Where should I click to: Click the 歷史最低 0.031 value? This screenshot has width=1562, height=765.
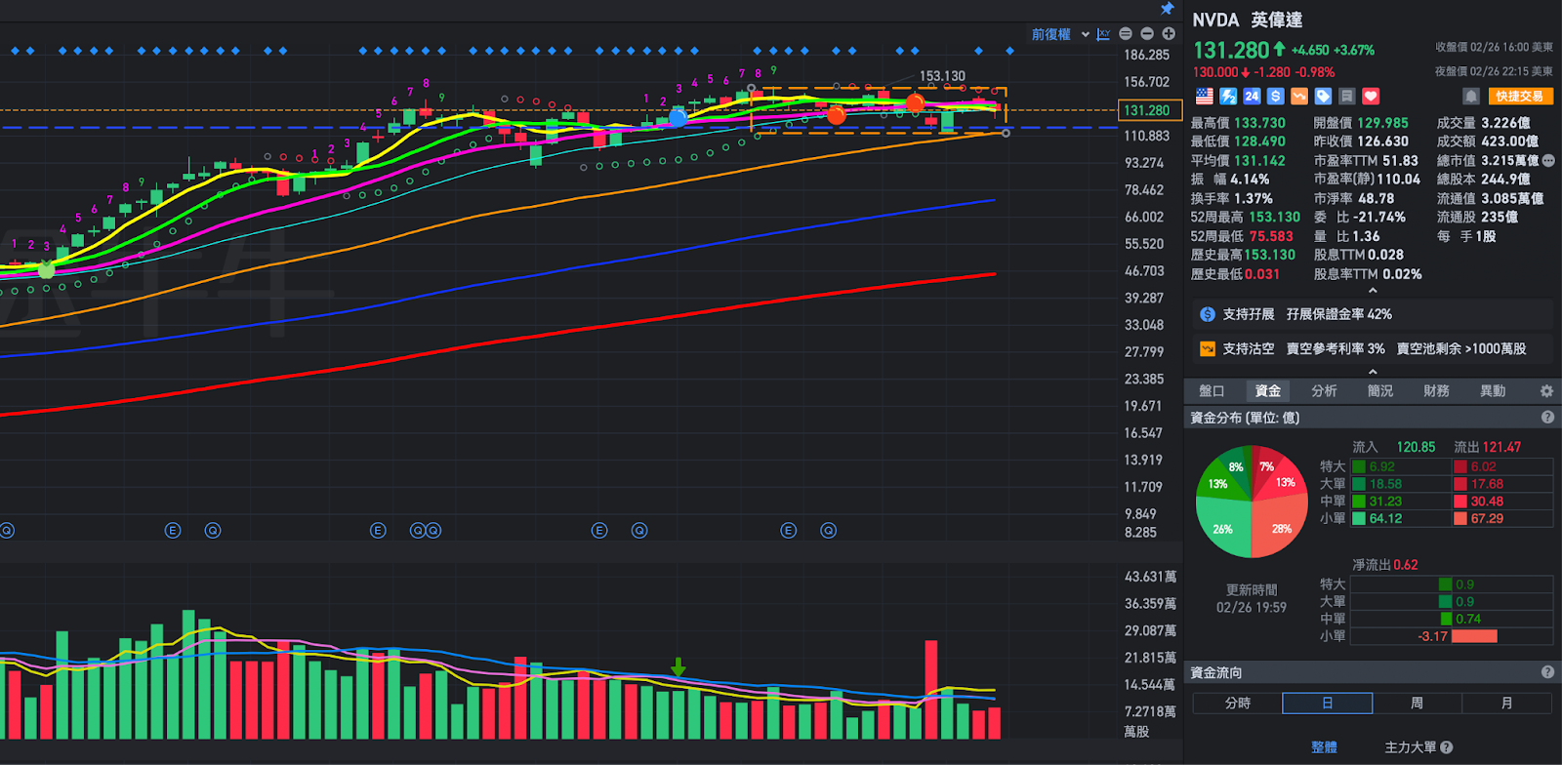pyautogui.click(x=1262, y=274)
